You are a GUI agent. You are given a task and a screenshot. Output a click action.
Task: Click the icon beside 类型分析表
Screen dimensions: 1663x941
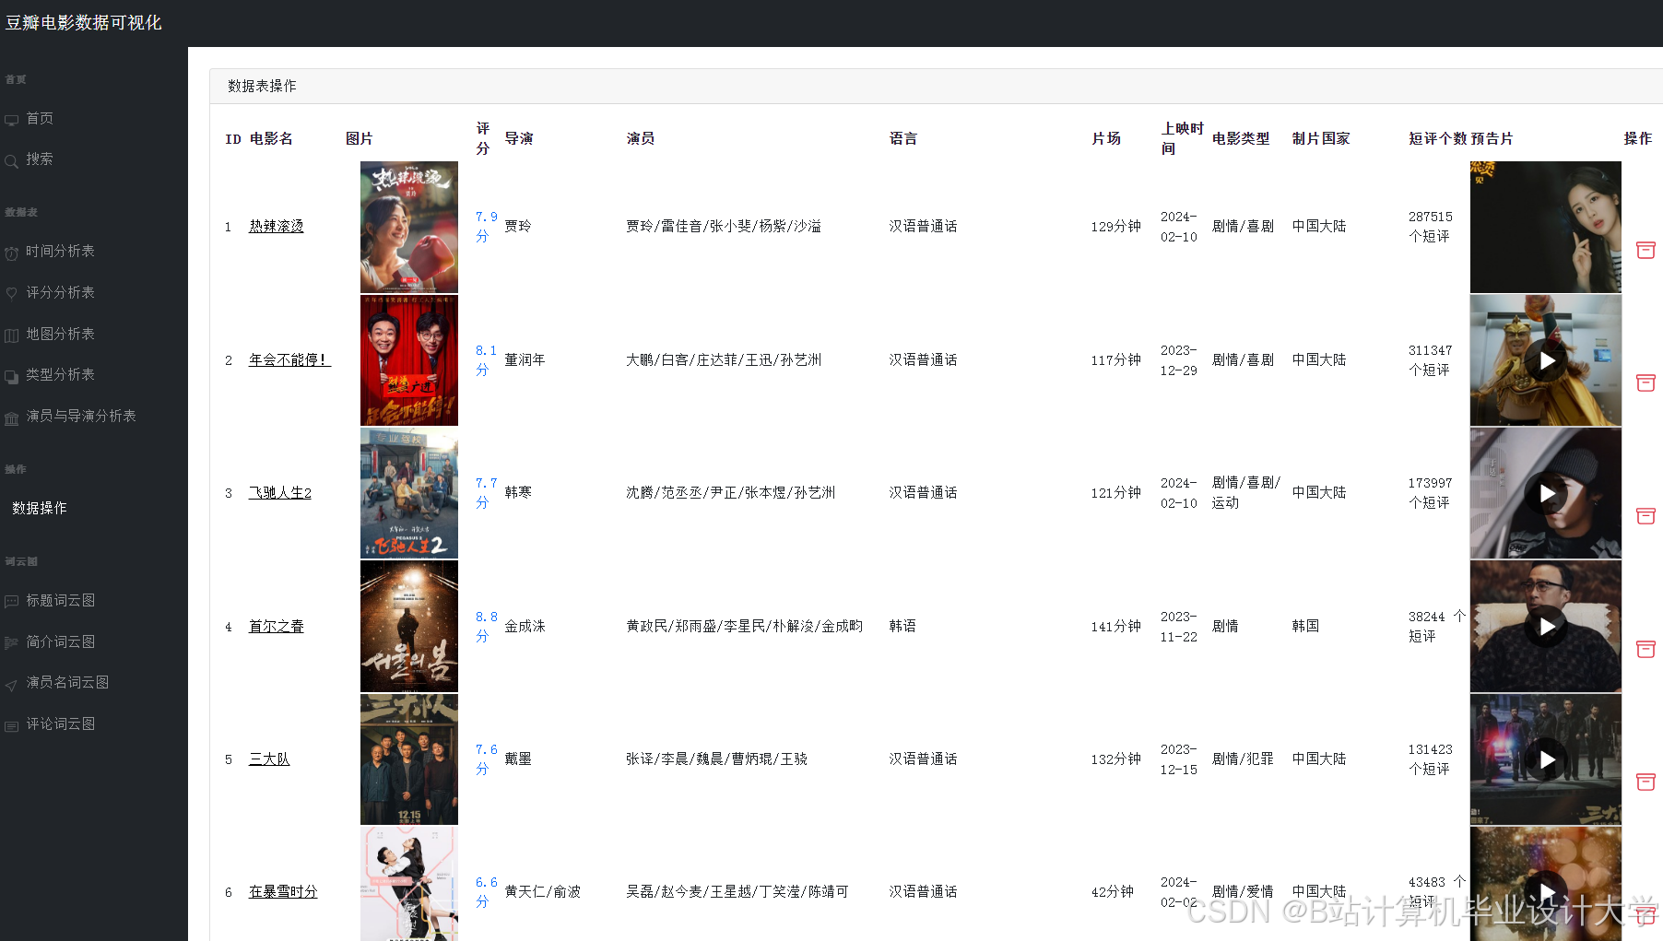click(x=11, y=376)
